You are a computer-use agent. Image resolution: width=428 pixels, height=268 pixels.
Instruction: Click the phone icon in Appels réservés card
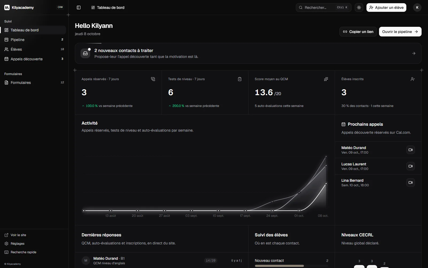(x=153, y=79)
